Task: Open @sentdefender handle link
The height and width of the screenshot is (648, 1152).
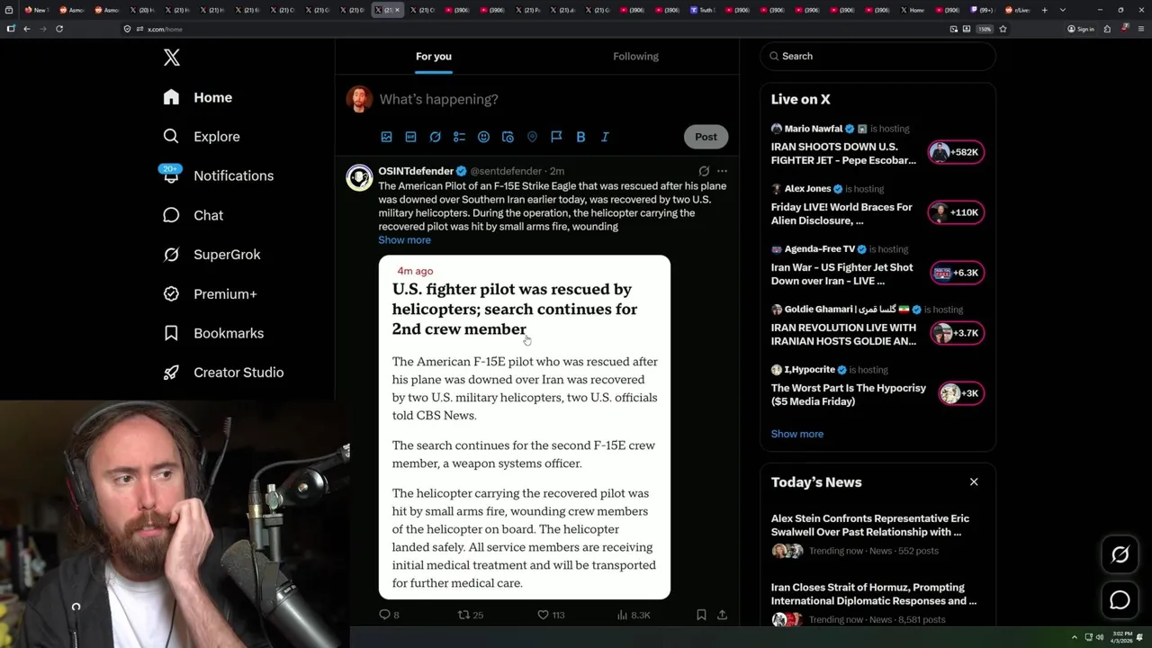Action: (506, 171)
